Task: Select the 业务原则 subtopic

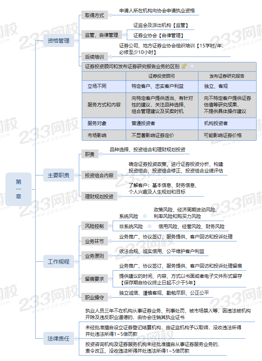Action: coord(94,256)
